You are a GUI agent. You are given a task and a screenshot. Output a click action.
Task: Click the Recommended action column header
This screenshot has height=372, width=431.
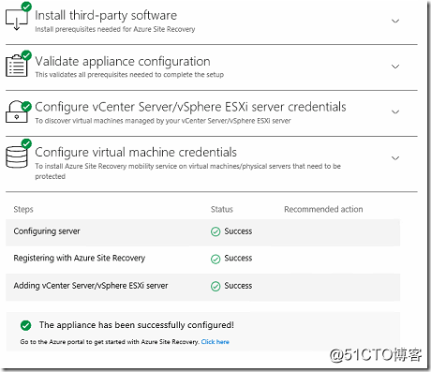pos(323,209)
